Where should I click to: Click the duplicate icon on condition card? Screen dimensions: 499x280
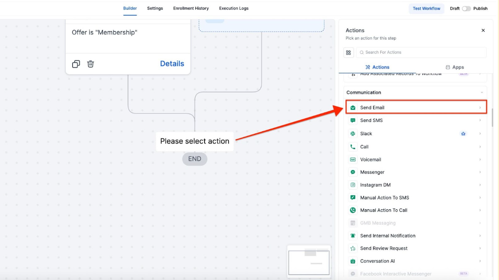[76, 64]
